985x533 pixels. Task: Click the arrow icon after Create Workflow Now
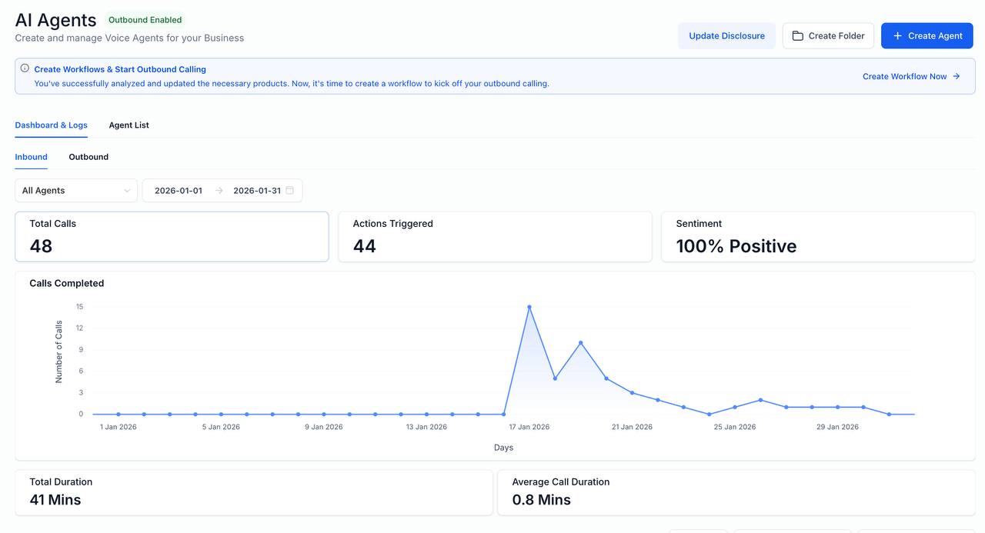(x=956, y=76)
